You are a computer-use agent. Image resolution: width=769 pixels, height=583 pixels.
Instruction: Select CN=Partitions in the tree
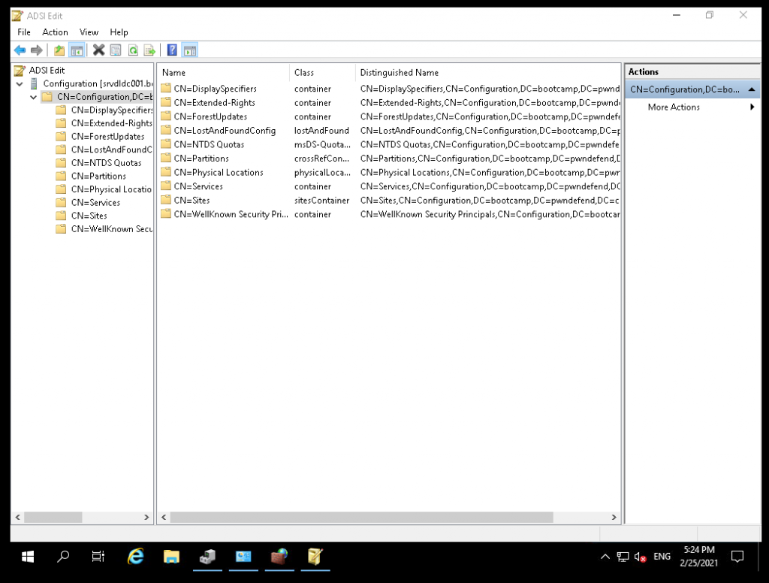[97, 176]
